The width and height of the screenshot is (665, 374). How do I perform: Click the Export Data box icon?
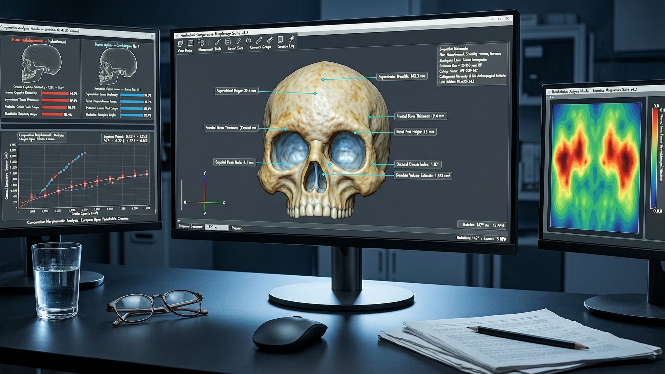[228, 41]
